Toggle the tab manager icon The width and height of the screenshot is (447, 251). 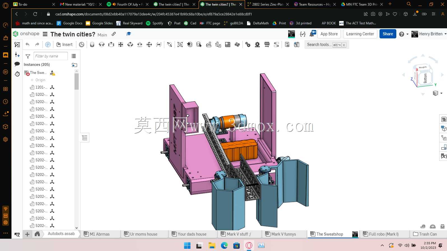coord(17,235)
